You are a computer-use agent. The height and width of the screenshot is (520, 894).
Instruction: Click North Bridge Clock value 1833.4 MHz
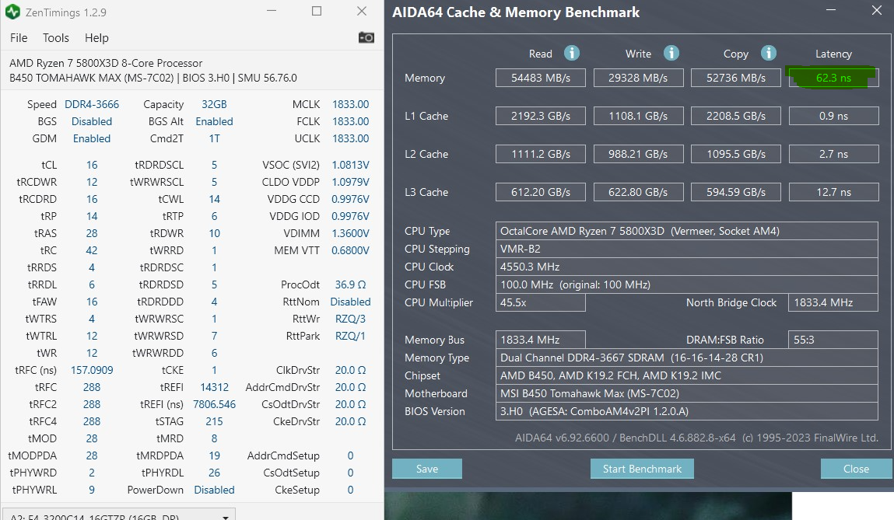[x=833, y=302]
